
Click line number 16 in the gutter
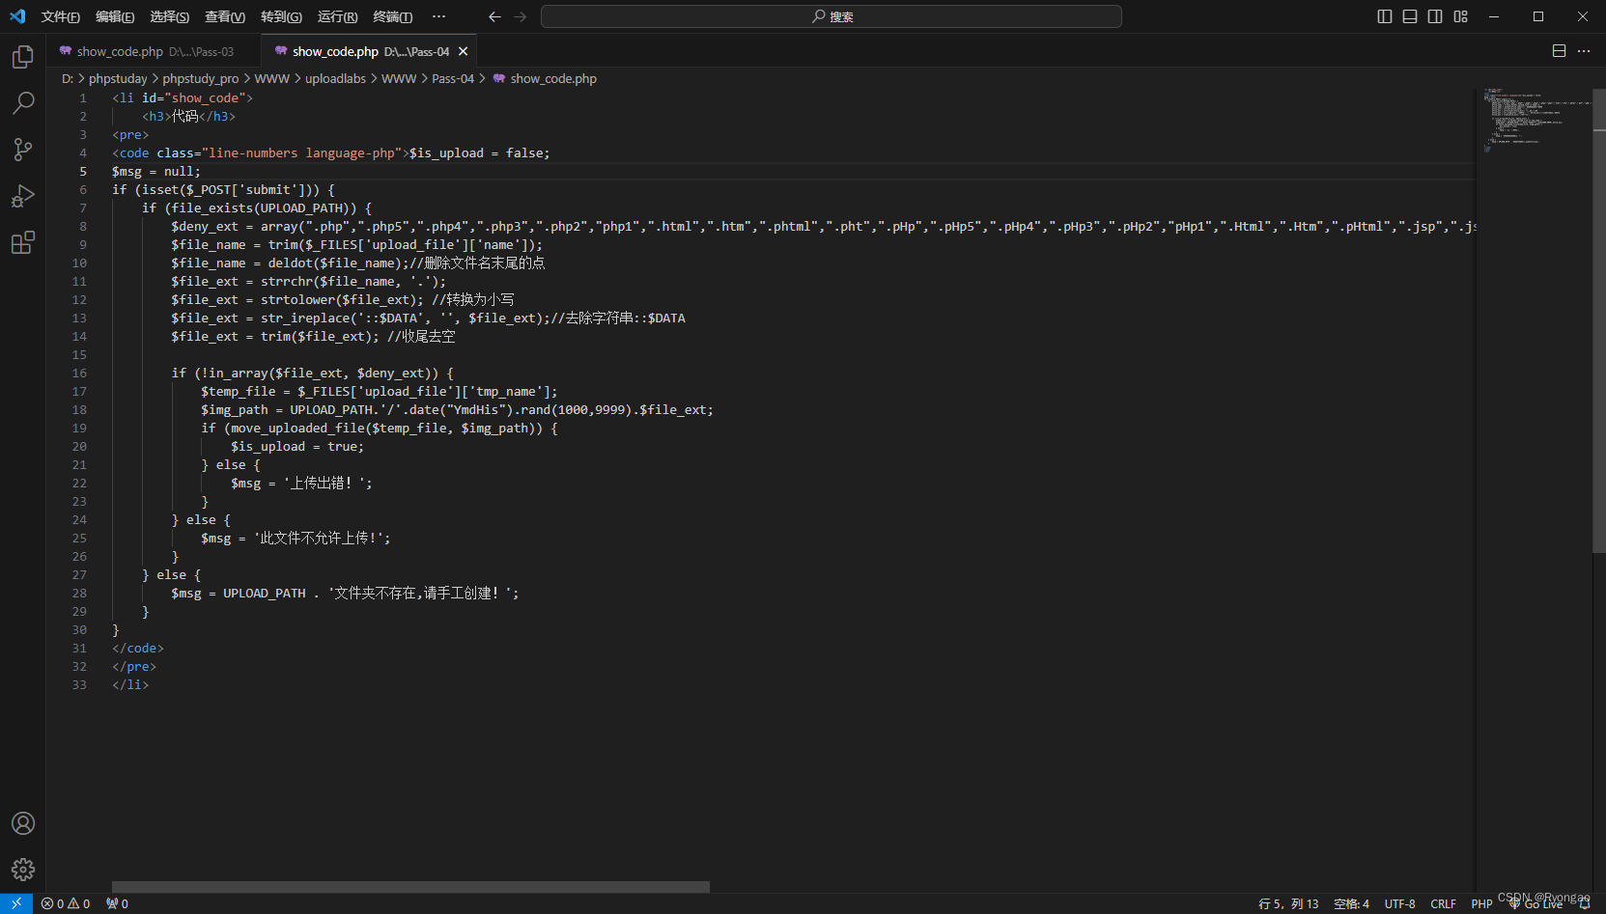point(79,373)
